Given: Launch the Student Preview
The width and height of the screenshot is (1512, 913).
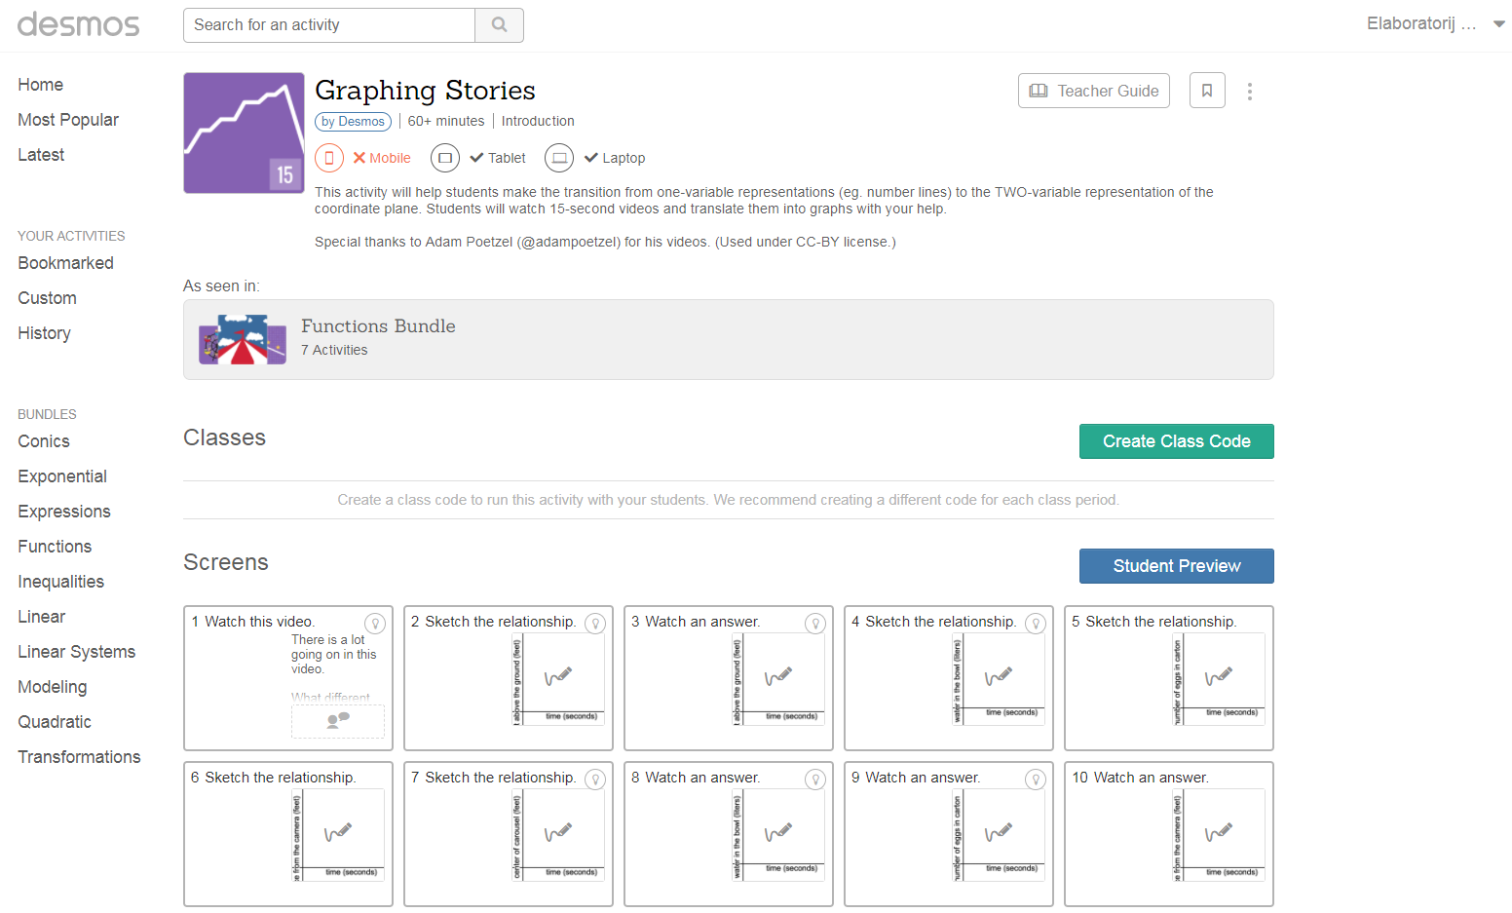Looking at the screenshot, I should (x=1176, y=566).
